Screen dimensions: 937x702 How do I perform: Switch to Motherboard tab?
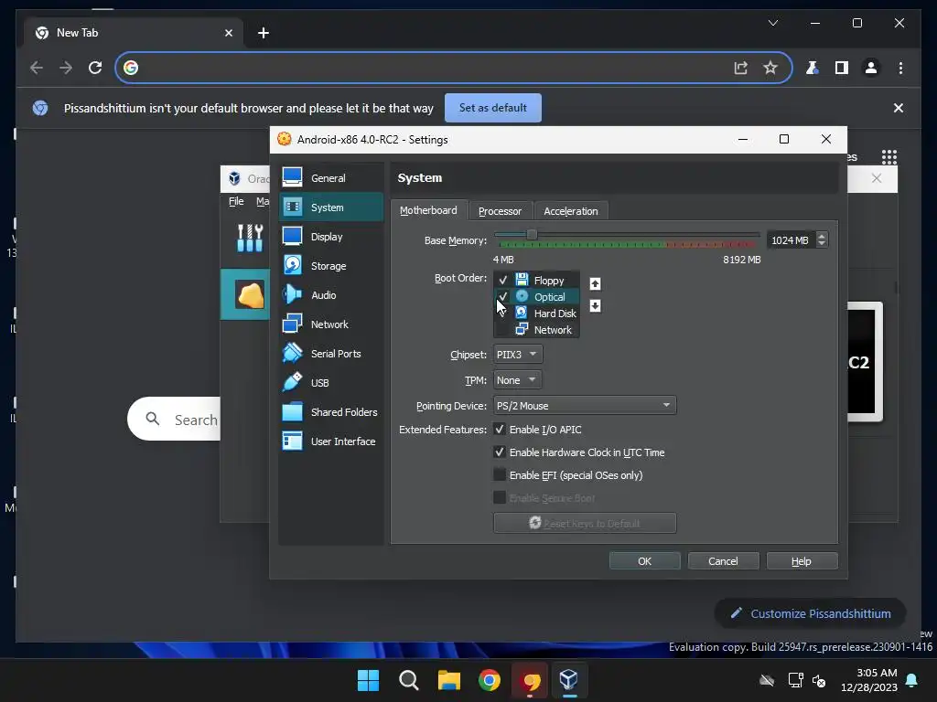(428, 211)
